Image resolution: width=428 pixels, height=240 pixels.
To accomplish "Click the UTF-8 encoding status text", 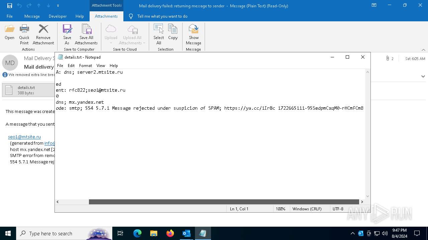I will (x=338, y=209).
